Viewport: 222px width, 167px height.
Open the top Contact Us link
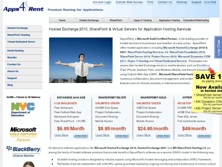165,2
